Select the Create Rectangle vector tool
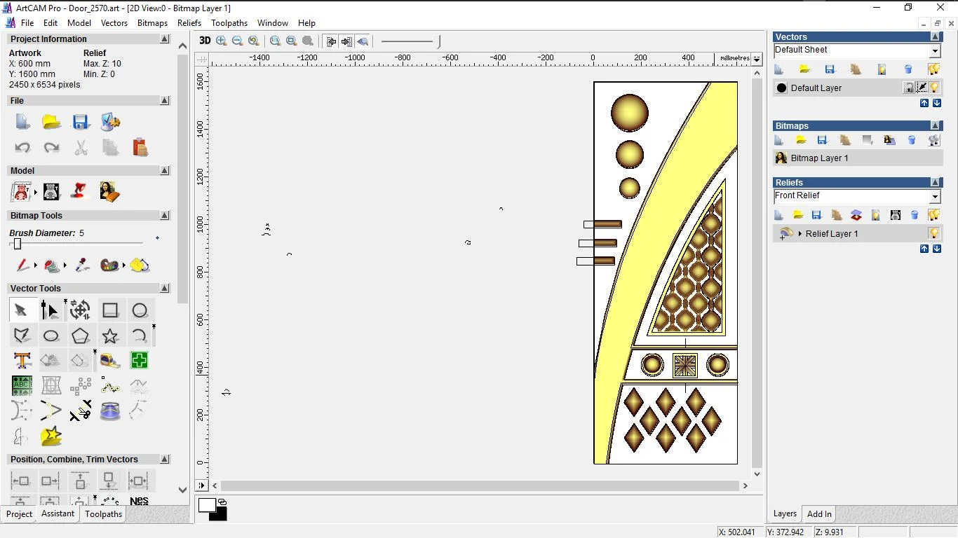 pyautogui.click(x=110, y=310)
